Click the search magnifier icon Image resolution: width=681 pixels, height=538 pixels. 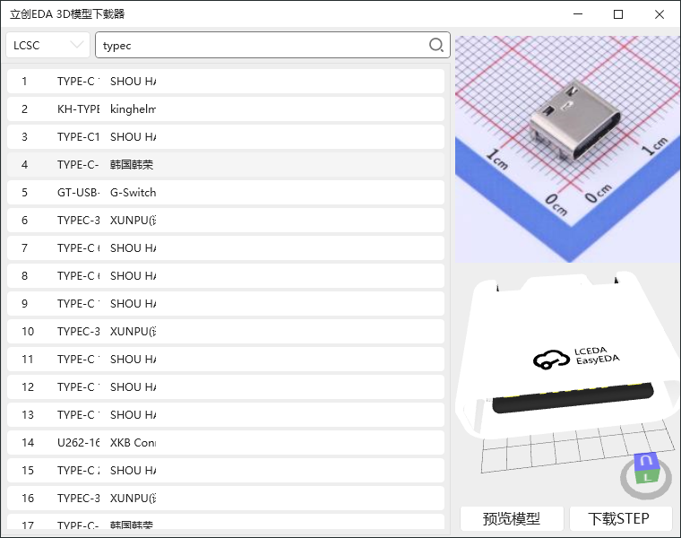point(436,45)
